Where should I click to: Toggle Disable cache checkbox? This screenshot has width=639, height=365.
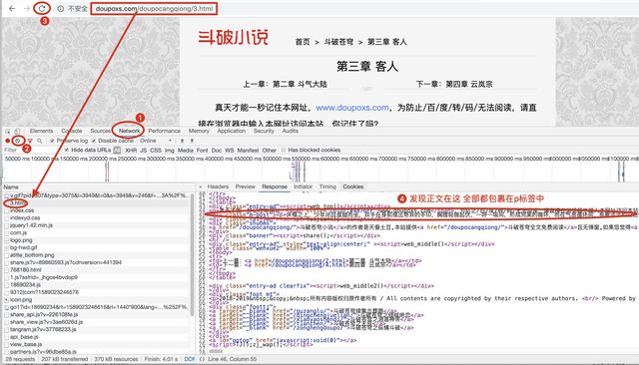coord(94,141)
